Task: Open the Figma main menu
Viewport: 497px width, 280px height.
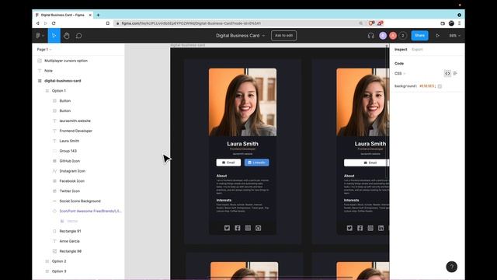Action: click(40, 36)
